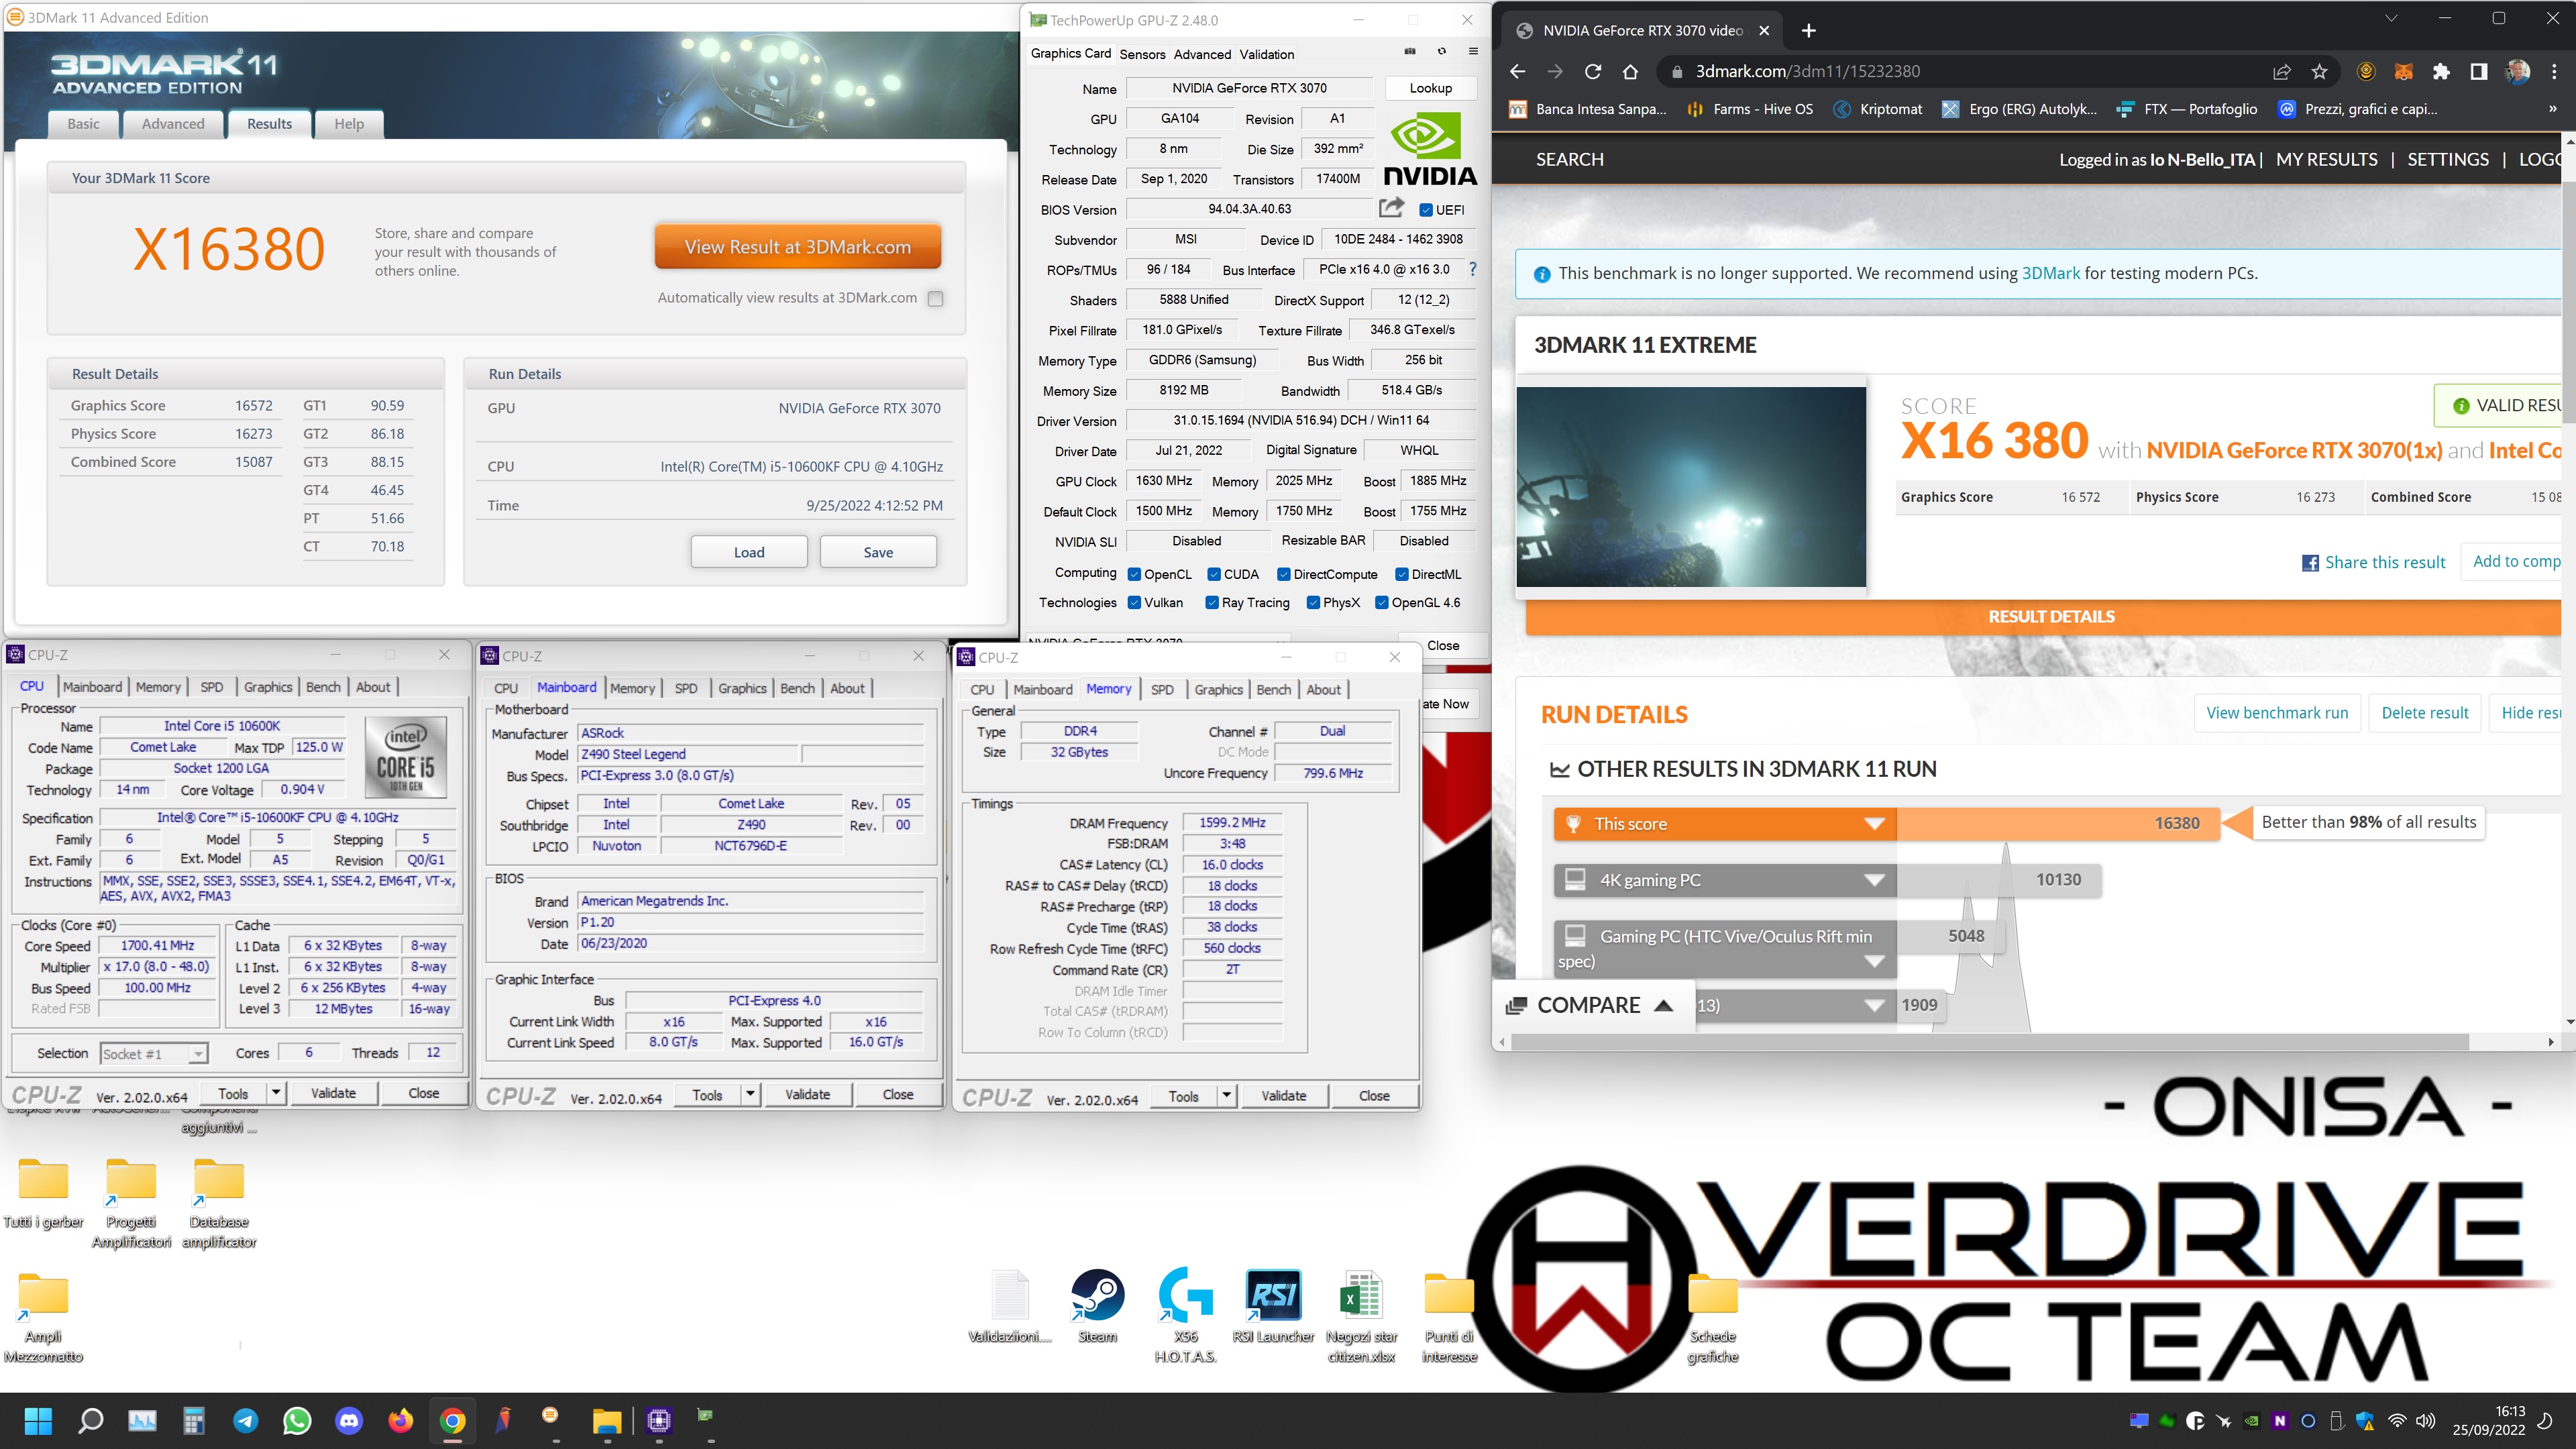Open Telegram from the taskbar
2576x1449 pixels.
point(245,1420)
